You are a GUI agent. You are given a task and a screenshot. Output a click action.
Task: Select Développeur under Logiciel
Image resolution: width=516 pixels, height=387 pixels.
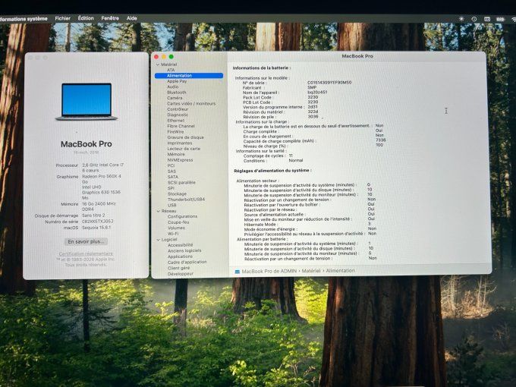point(181,274)
